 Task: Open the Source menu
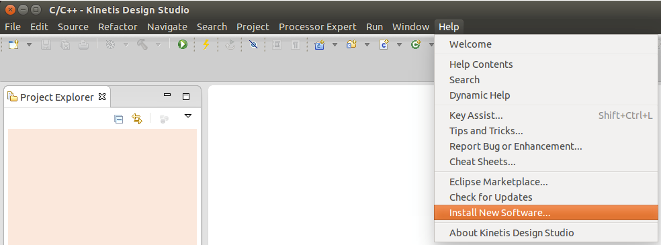73,27
